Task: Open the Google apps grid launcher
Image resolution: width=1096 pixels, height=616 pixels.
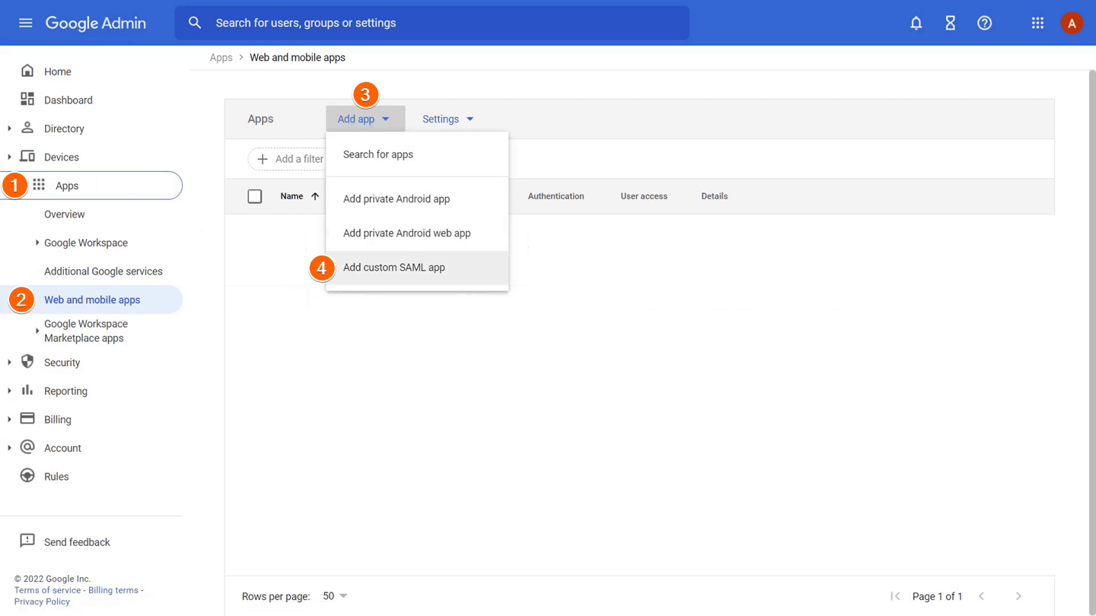Action: click(x=1037, y=23)
